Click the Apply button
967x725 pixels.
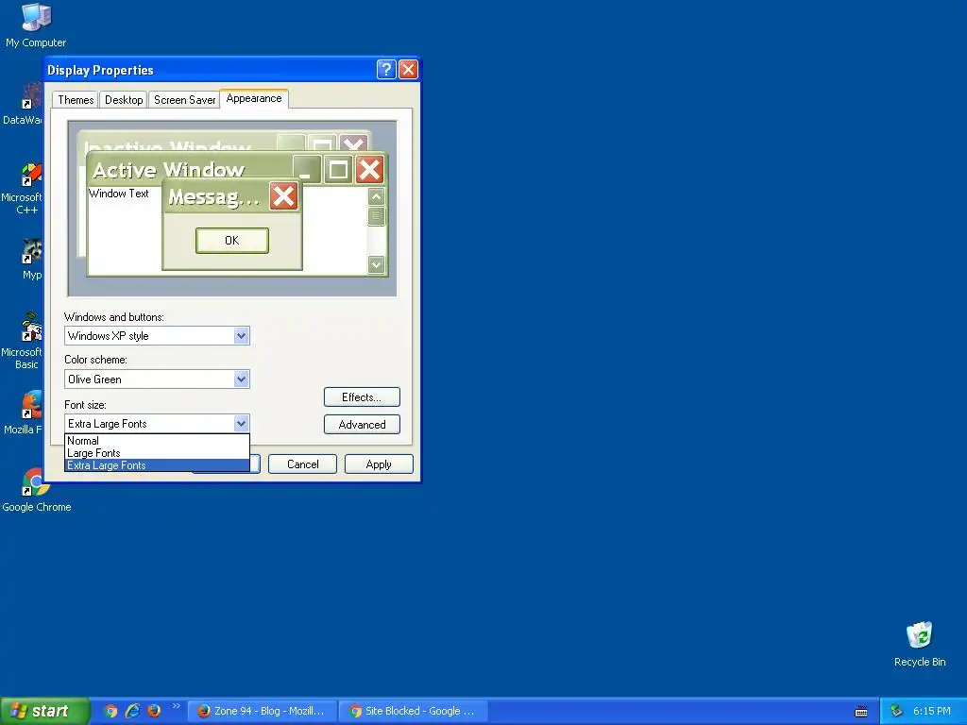(x=379, y=464)
